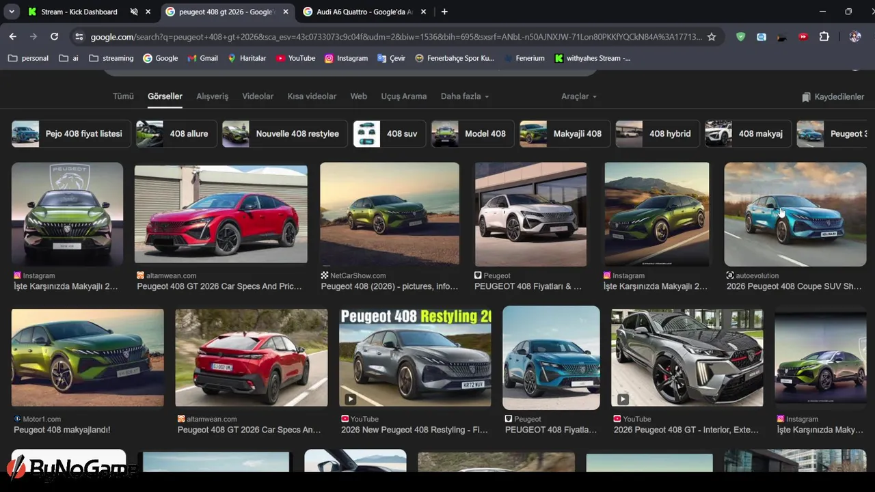Switch to the Kısa videolar tab

coord(312,96)
